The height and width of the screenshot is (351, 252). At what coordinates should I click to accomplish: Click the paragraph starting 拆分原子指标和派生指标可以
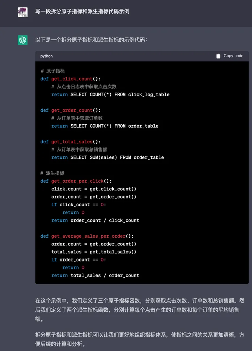pos(140,339)
